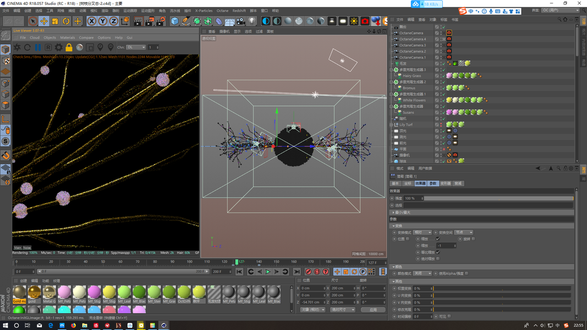Select the live selection arrow tool

32,21
